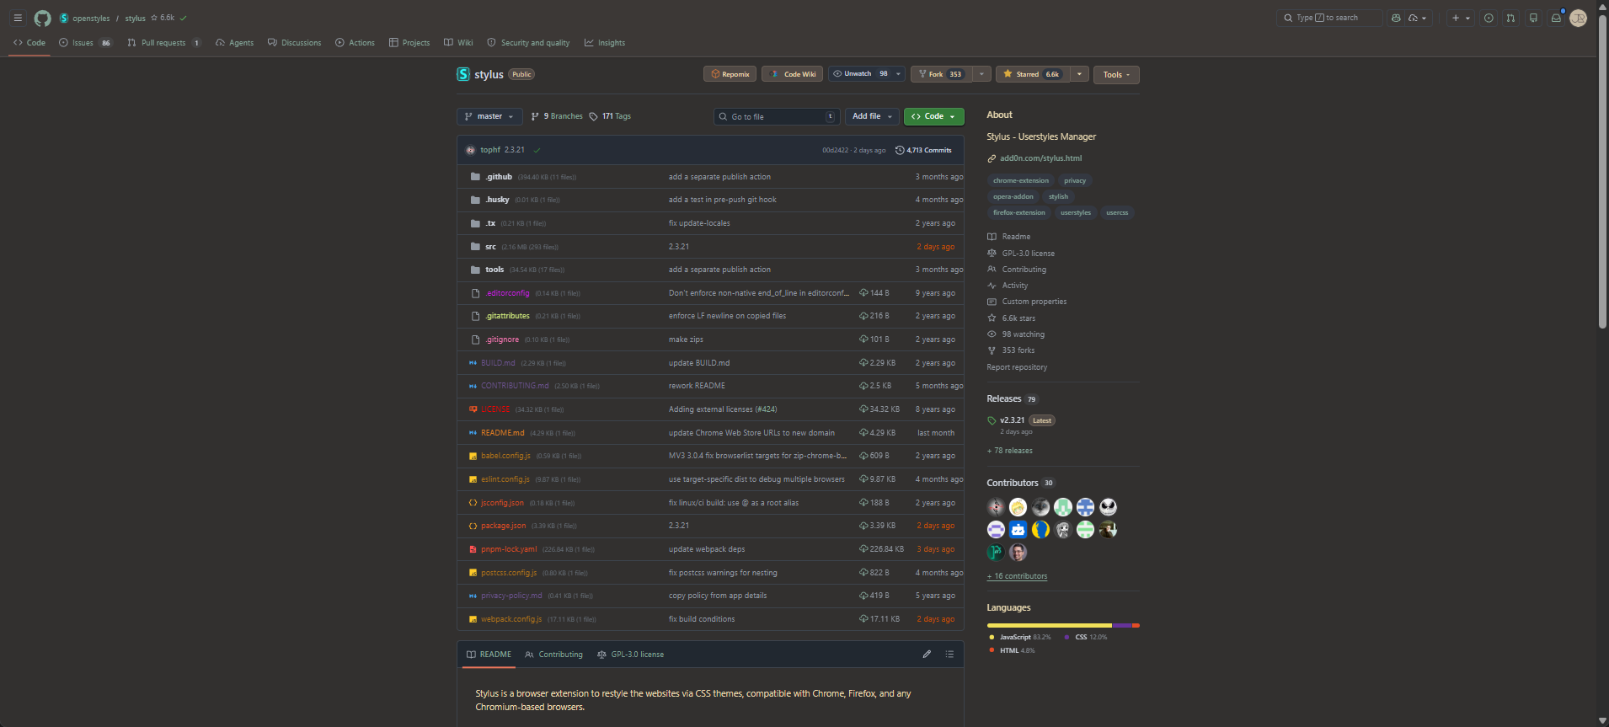The width and height of the screenshot is (1609, 727).
Task: Open the Security and quality tab
Action: 528,43
